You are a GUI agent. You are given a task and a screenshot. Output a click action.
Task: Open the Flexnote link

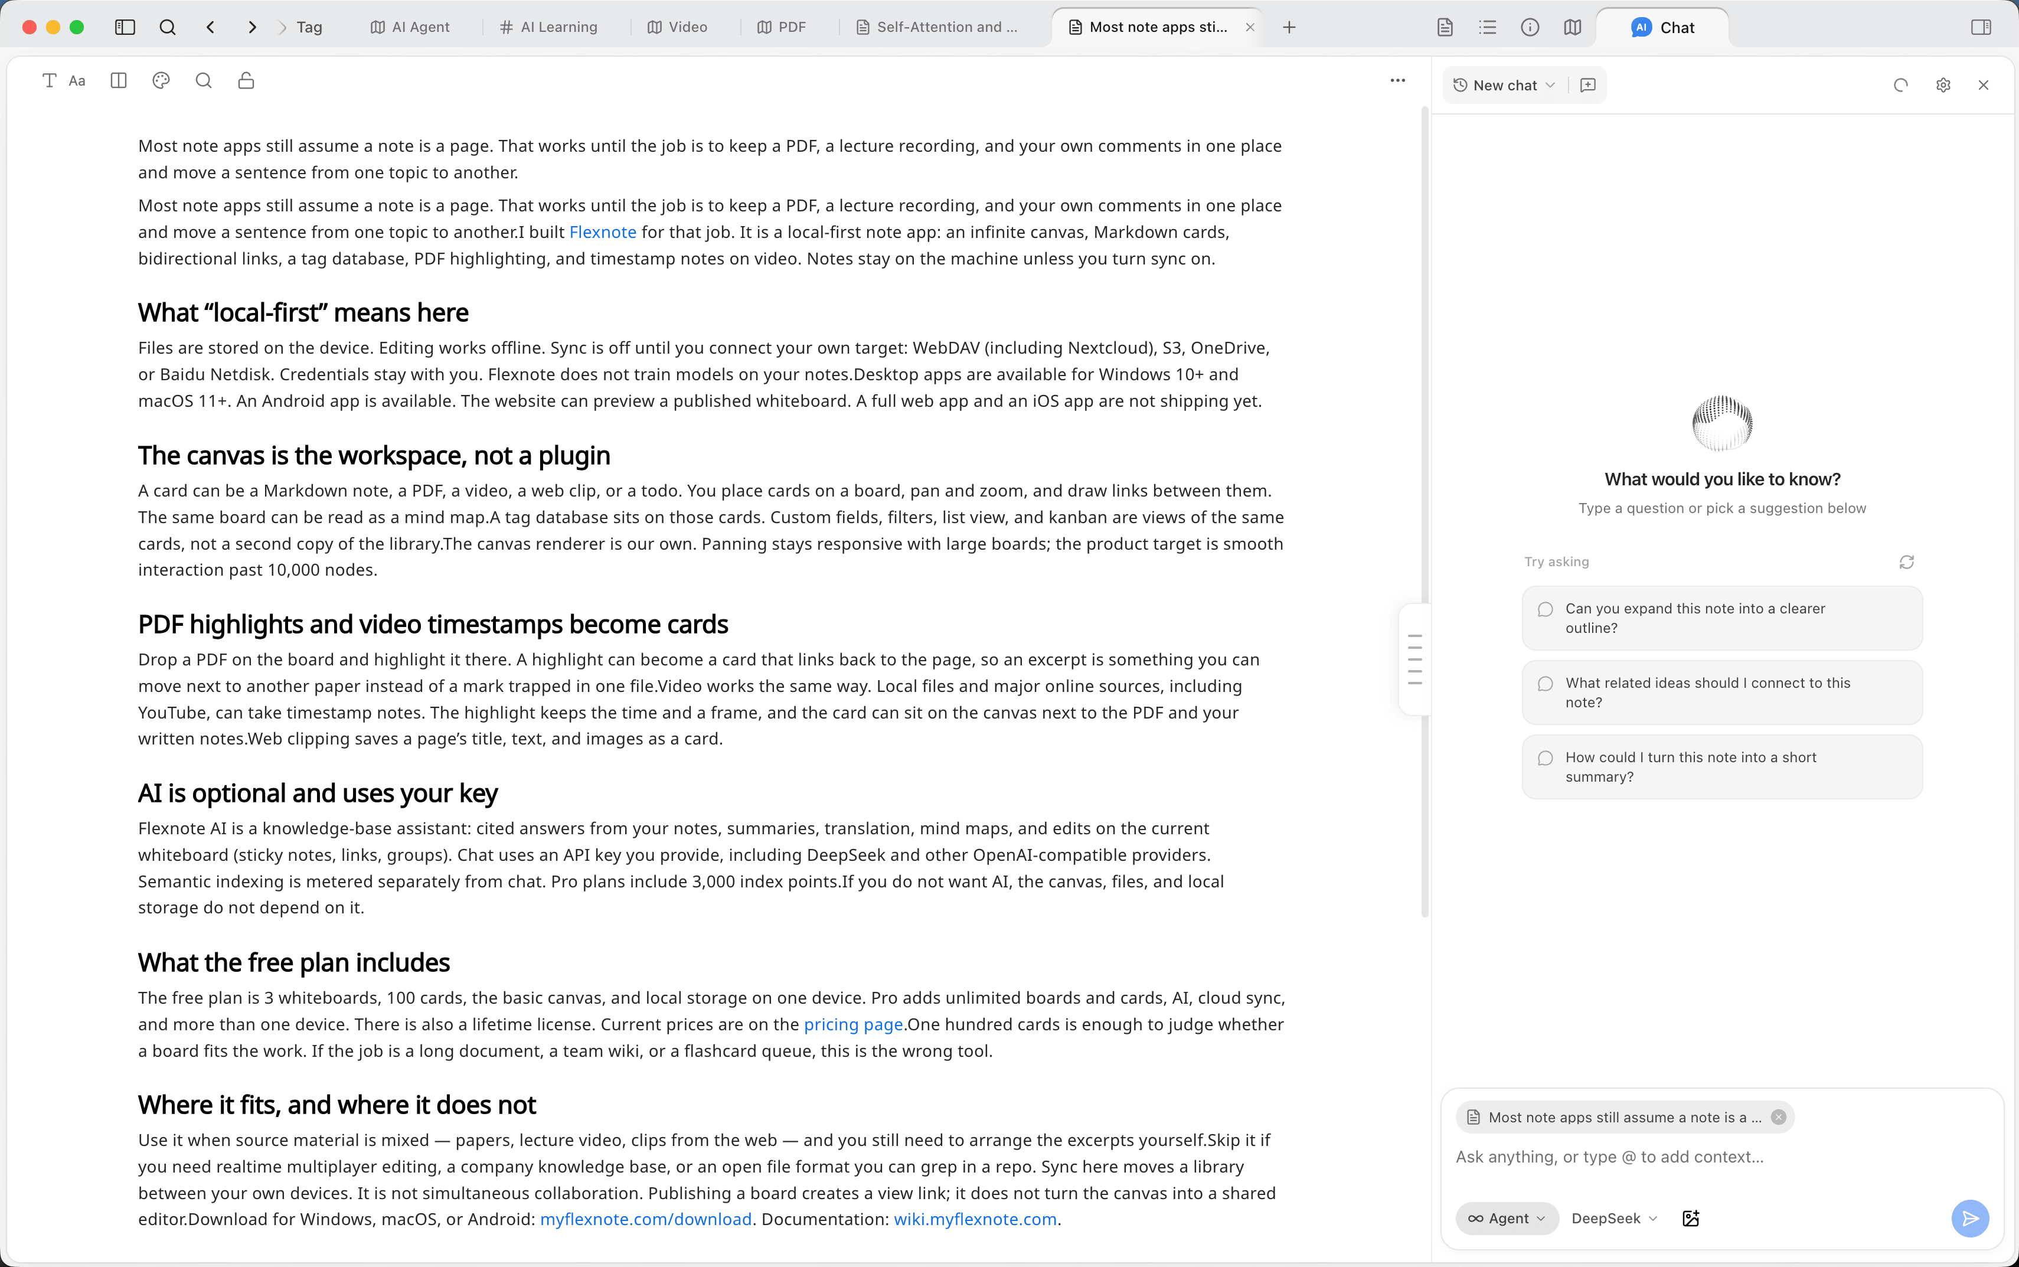[603, 232]
